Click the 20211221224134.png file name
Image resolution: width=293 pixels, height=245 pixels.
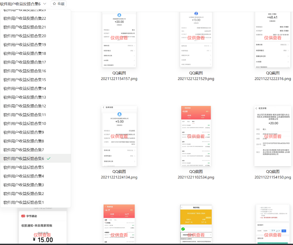tap(119, 177)
